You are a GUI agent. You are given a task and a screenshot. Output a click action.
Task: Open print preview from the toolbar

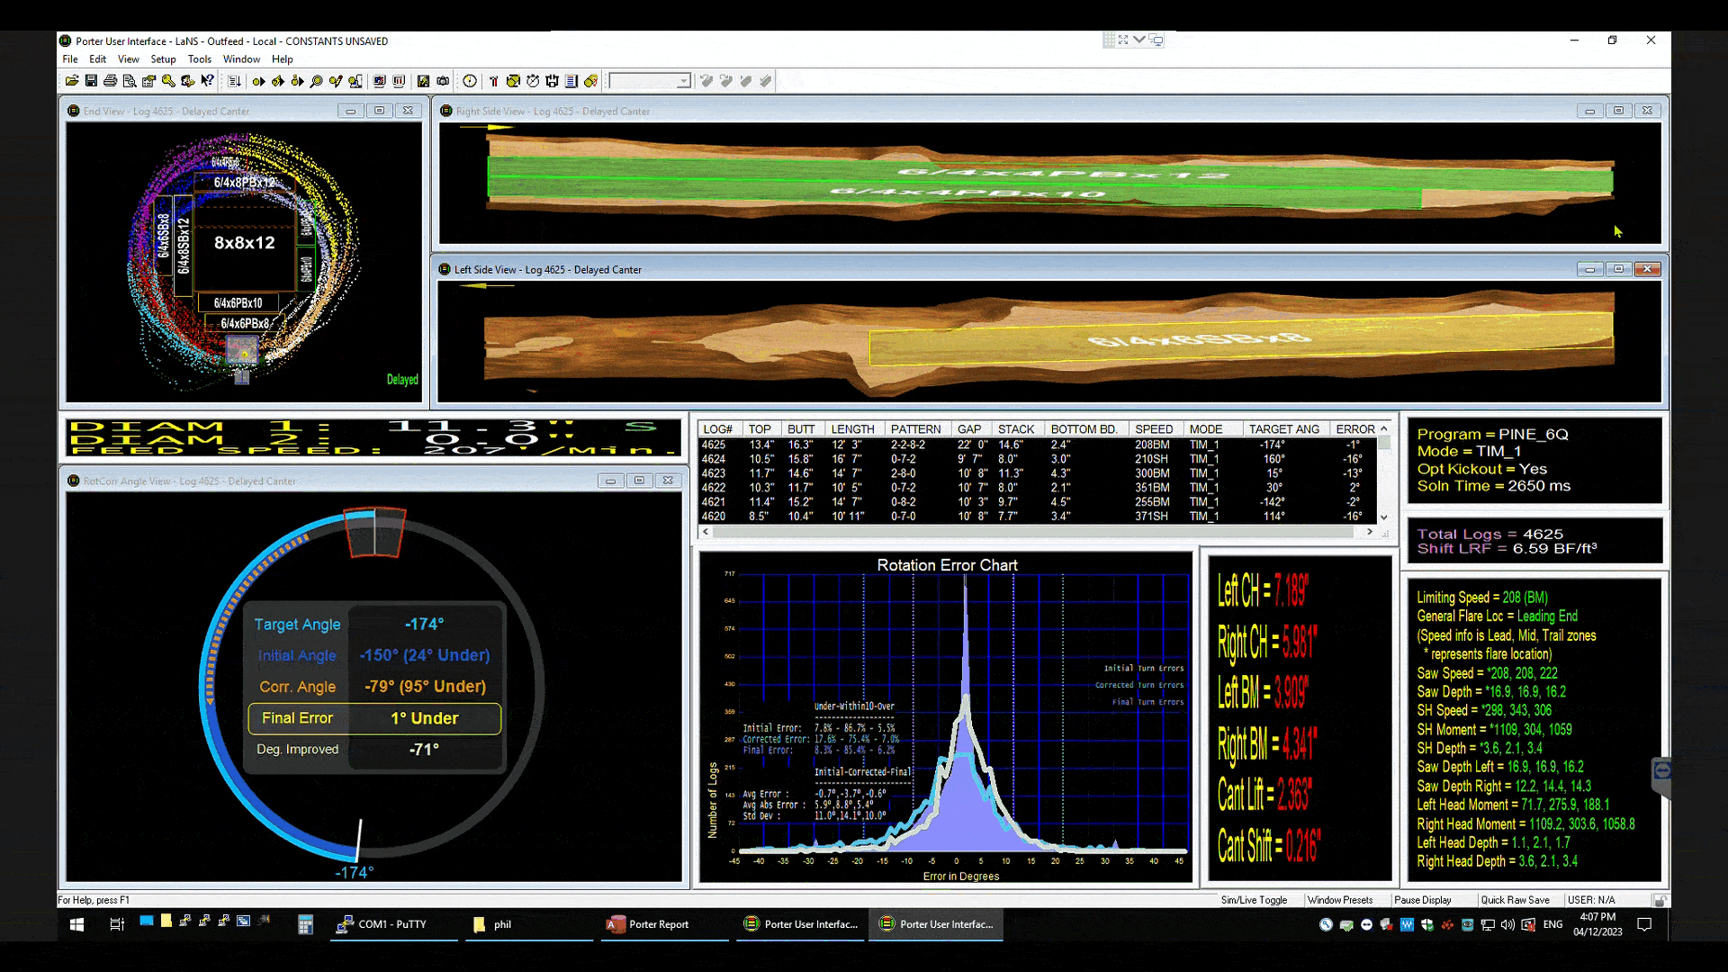pos(130,81)
